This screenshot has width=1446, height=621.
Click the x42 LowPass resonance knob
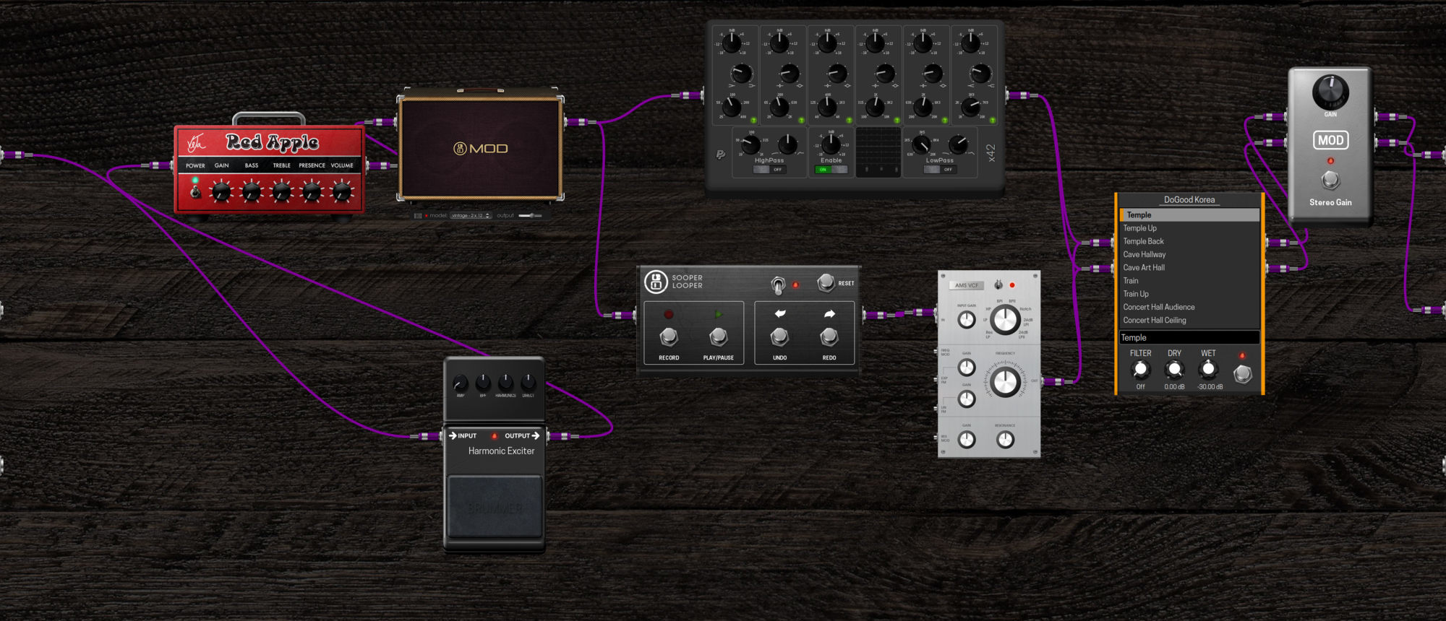click(958, 144)
